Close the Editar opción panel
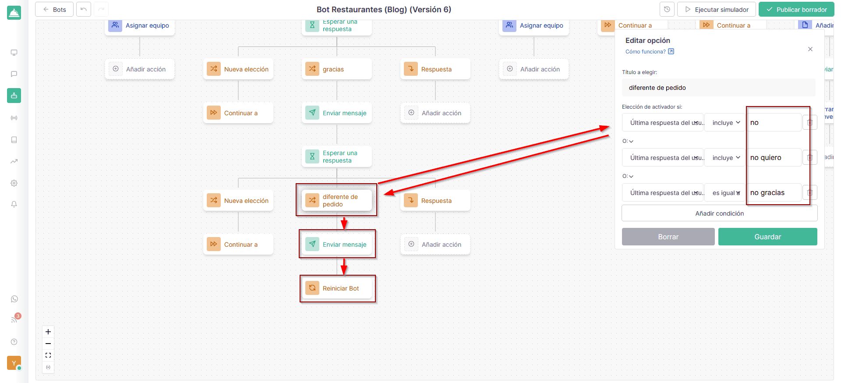841x383 pixels. 810,49
